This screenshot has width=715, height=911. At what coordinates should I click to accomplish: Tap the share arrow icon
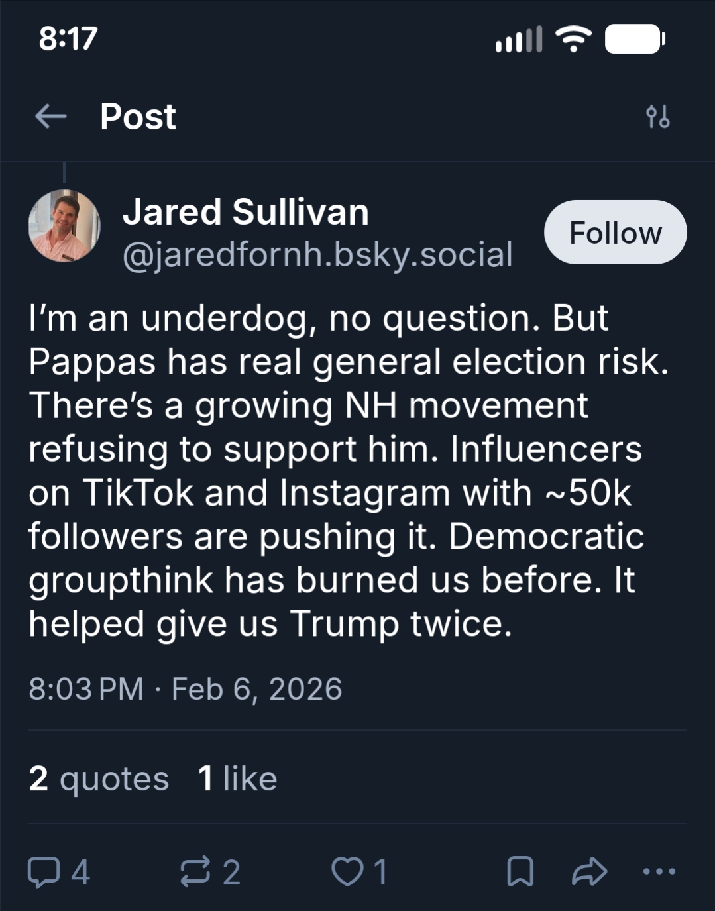coord(589,871)
